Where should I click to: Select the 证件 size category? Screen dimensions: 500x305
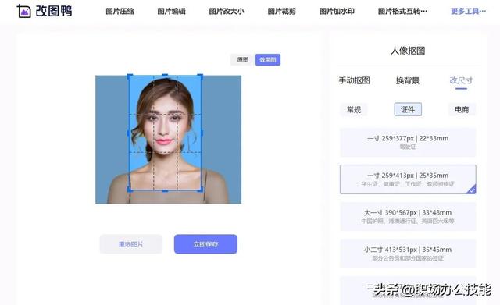click(x=408, y=109)
